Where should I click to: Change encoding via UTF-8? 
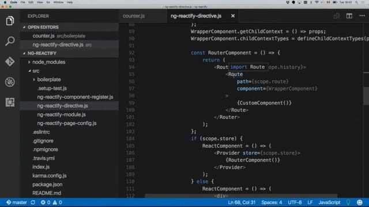pyautogui.click(x=295, y=202)
